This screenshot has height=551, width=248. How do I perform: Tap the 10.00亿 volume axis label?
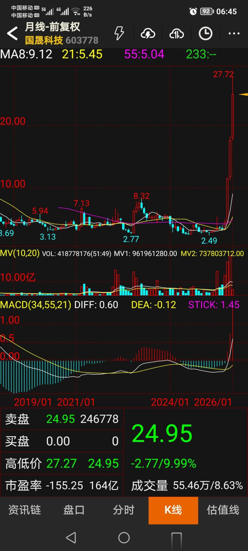coord(18,278)
